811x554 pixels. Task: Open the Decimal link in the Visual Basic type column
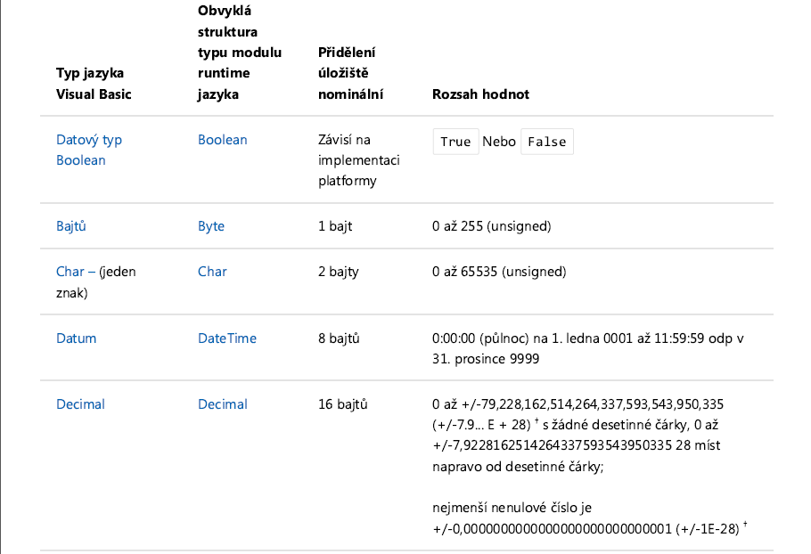point(80,404)
